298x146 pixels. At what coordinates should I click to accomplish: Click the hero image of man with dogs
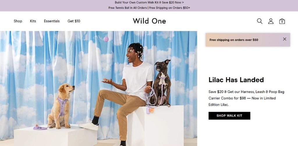coord(98,88)
